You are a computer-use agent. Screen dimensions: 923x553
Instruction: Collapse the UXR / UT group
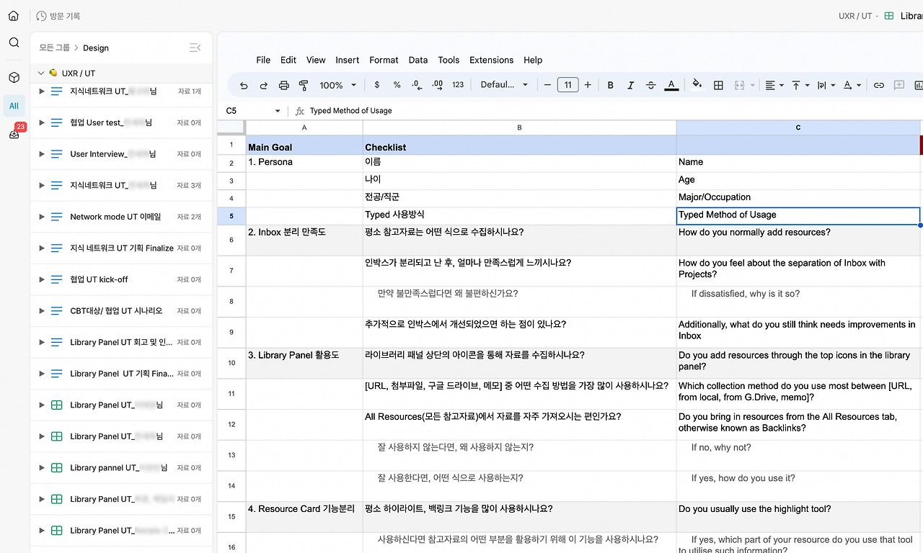coord(40,73)
